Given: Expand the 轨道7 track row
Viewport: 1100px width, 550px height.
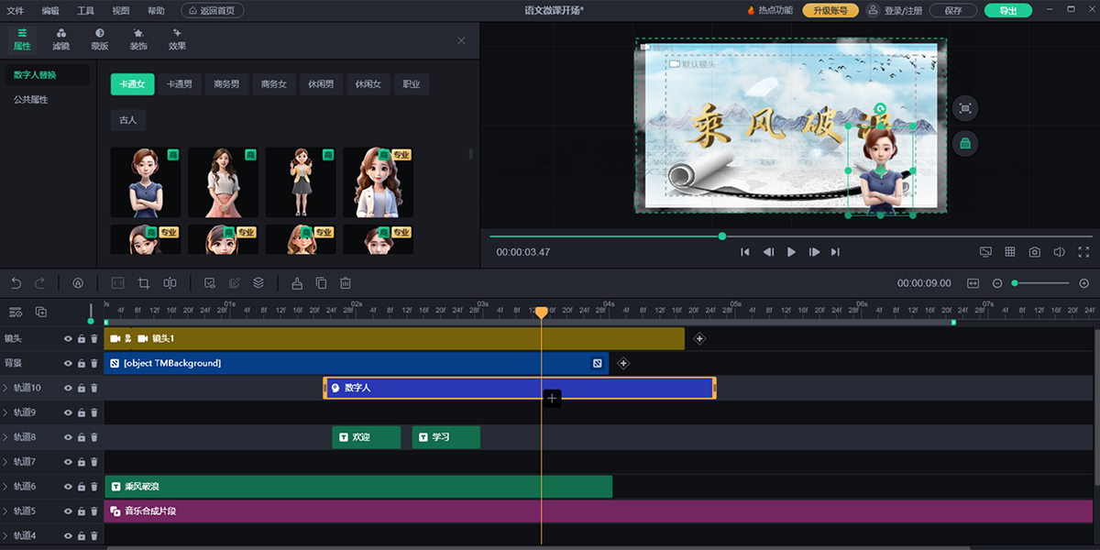Looking at the screenshot, I should (5, 462).
